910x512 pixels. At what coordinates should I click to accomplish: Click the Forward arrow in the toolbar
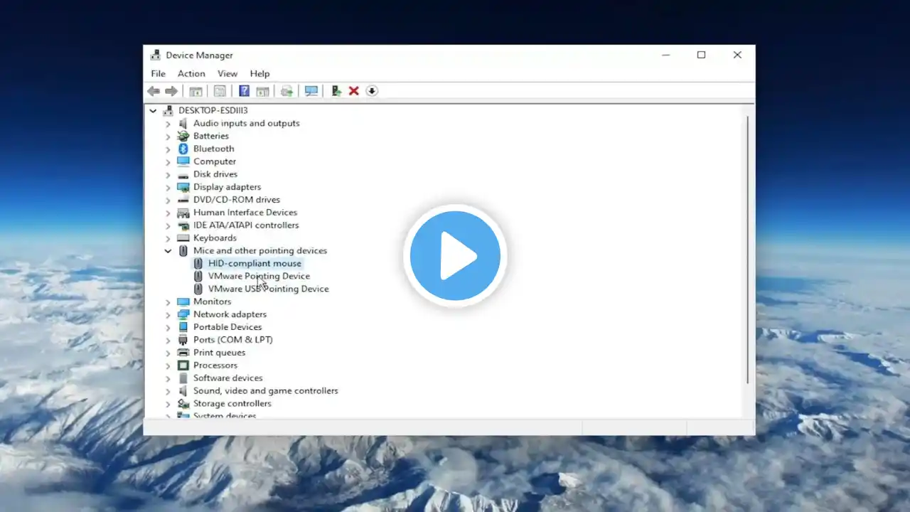pyautogui.click(x=171, y=91)
